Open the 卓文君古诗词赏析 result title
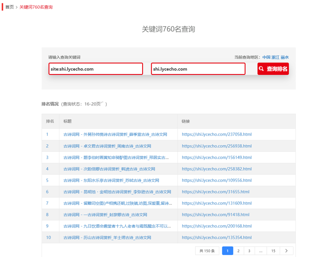This screenshot has height=257, width=332. coord(107,146)
